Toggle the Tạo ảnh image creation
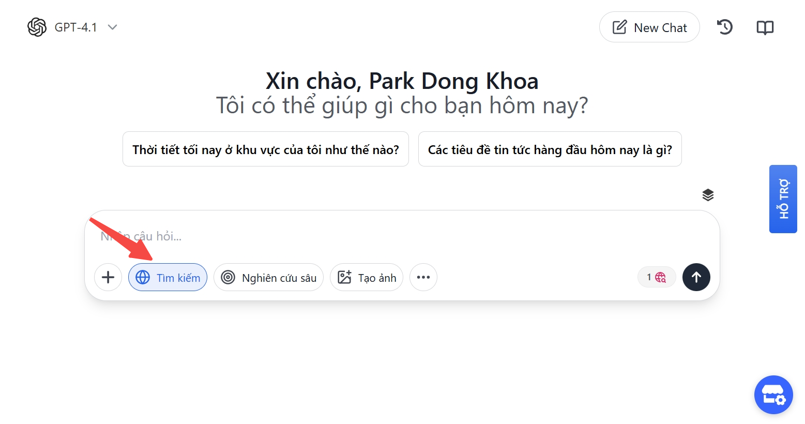This screenshot has width=805, height=424. (366, 278)
